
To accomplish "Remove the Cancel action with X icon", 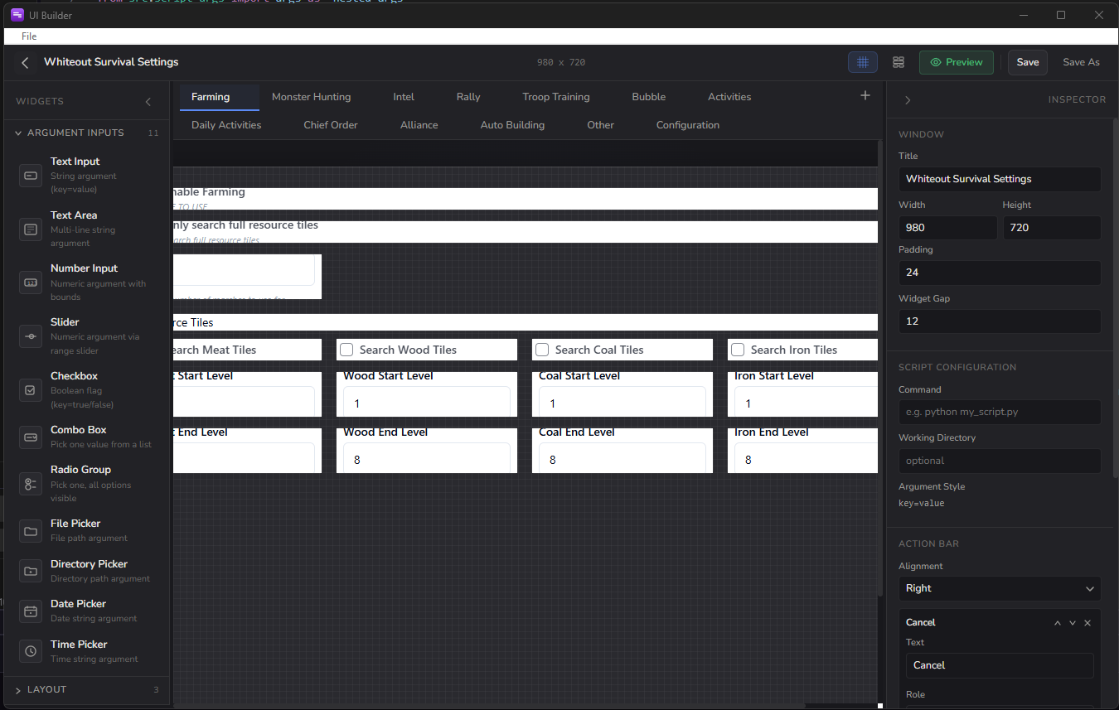I will click(x=1088, y=623).
